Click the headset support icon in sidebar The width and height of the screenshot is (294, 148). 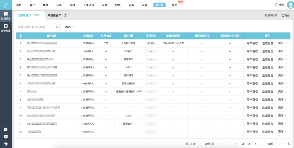6,144
